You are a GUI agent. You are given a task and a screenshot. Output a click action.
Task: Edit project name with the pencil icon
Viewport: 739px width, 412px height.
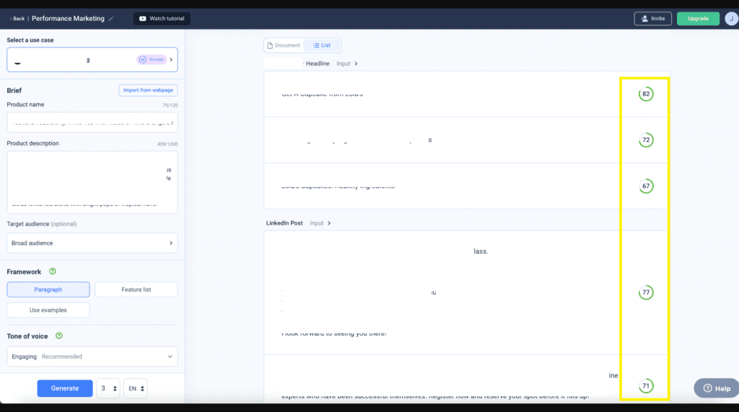(111, 19)
